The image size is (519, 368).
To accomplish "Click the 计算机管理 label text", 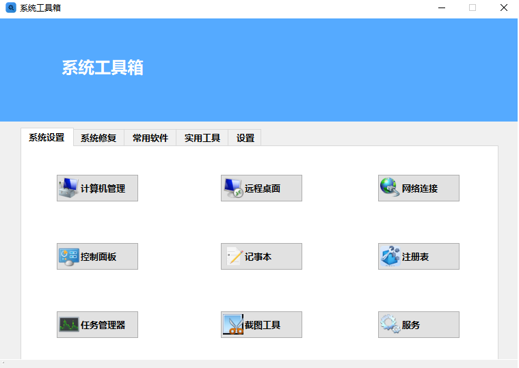I will coord(103,188).
